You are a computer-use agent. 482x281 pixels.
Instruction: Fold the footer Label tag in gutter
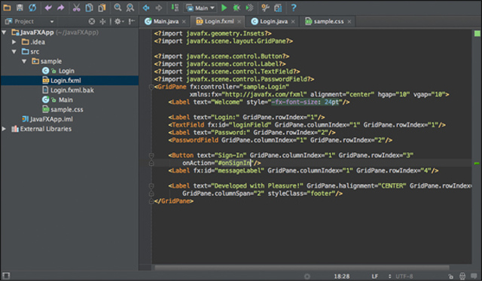tap(151, 185)
